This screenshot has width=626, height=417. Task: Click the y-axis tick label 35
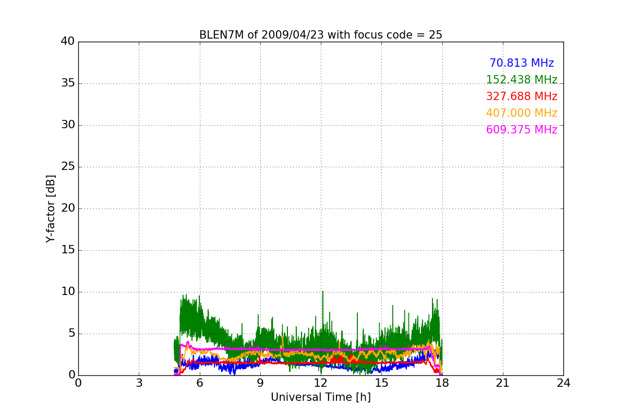tap(68, 83)
